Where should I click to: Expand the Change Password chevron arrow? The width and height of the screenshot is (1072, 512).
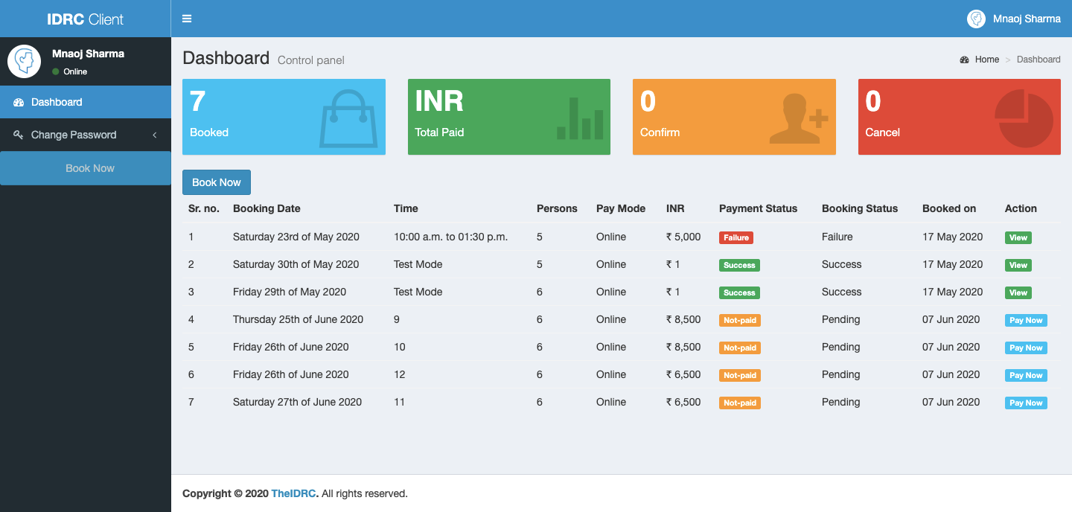click(x=155, y=135)
